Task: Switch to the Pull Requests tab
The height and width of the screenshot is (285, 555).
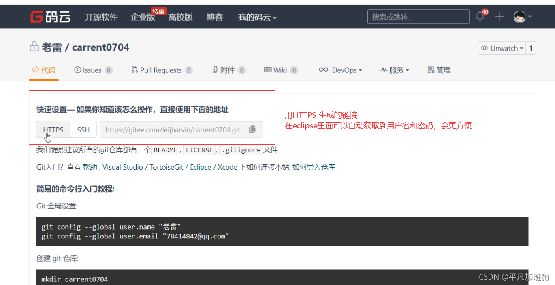Action: click(162, 70)
